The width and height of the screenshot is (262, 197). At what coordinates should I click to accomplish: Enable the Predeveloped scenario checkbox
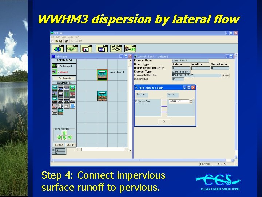click(58, 66)
